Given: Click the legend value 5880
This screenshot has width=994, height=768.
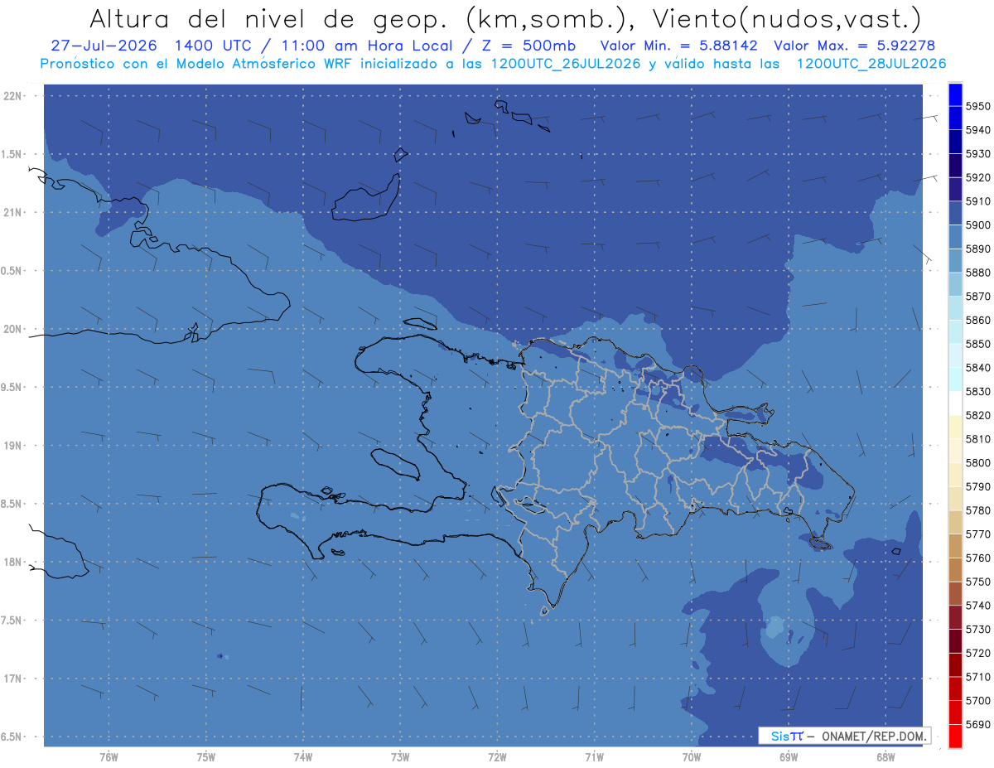Looking at the screenshot, I should pos(977,273).
